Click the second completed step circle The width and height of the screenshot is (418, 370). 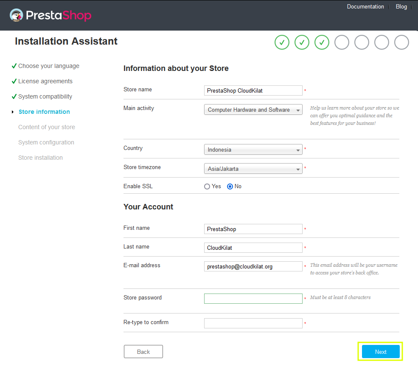[x=302, y=42]
